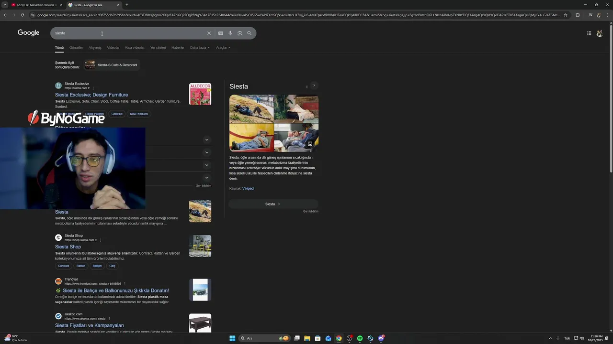Click the Siesta button below knowledge panel
Image resolution: width=613 pixels, height=344 pixels.
pyautogui.click(x=273, y=204)
